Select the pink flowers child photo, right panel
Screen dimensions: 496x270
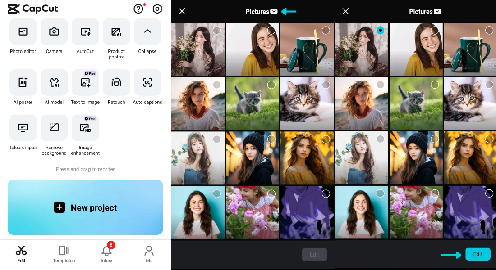(435, 193)
